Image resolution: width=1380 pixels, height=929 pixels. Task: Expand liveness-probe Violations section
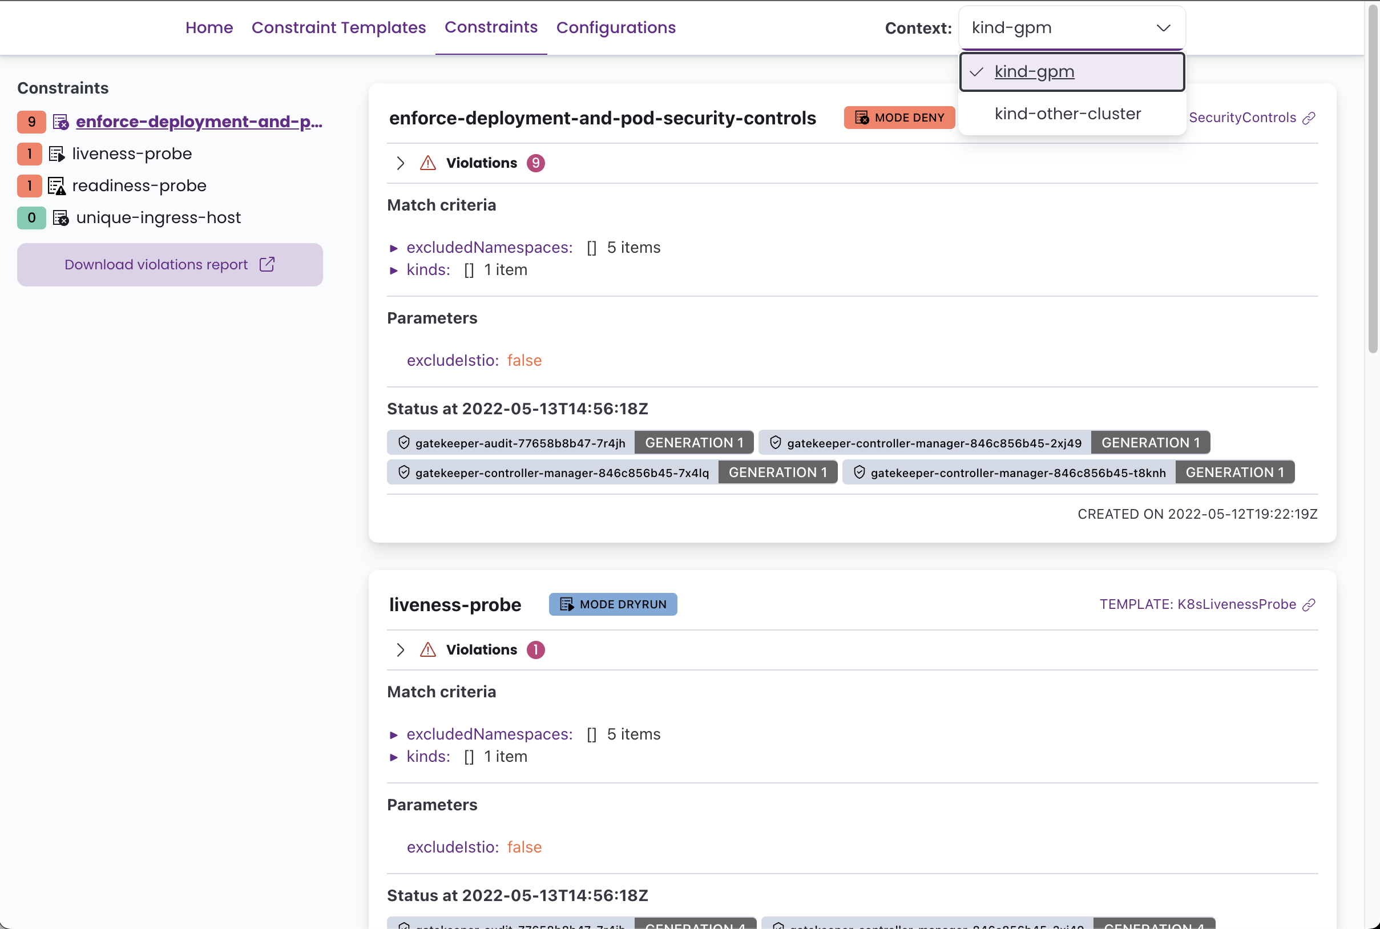401,650
